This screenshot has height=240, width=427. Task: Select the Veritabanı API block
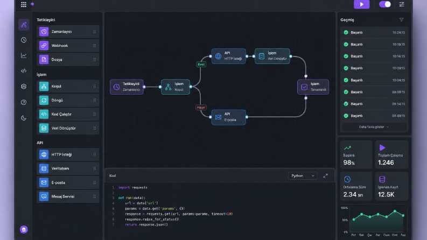click(x=68, y=168)
